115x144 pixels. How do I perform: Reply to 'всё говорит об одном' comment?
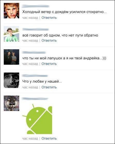tap(49, 41)
